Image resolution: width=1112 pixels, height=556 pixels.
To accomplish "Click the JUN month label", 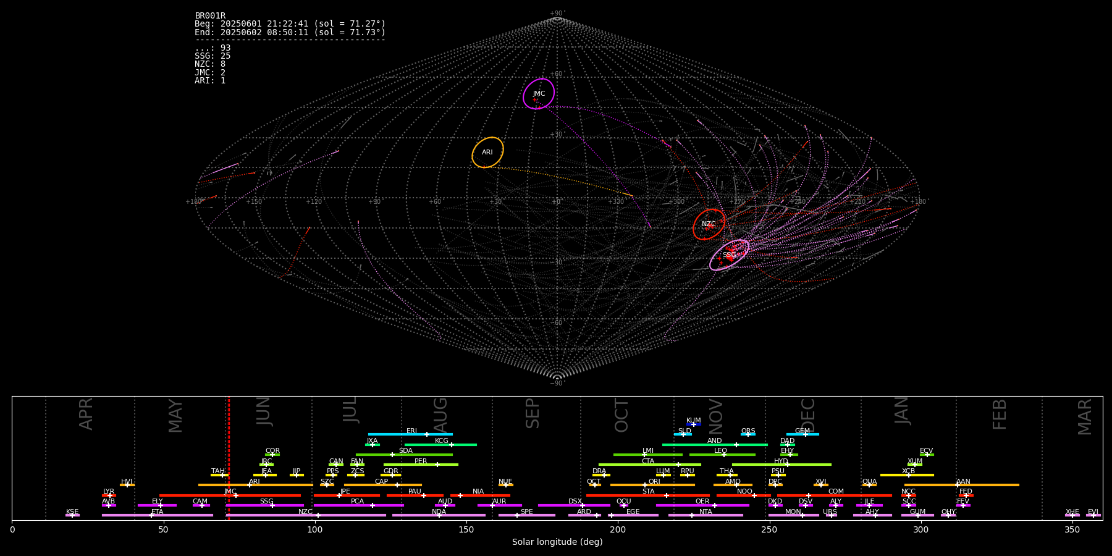I will click(x=264, y=411).
